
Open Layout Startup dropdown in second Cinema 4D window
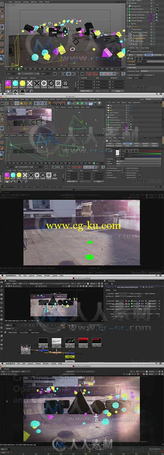pyautogui.click(x=153, y=99)
